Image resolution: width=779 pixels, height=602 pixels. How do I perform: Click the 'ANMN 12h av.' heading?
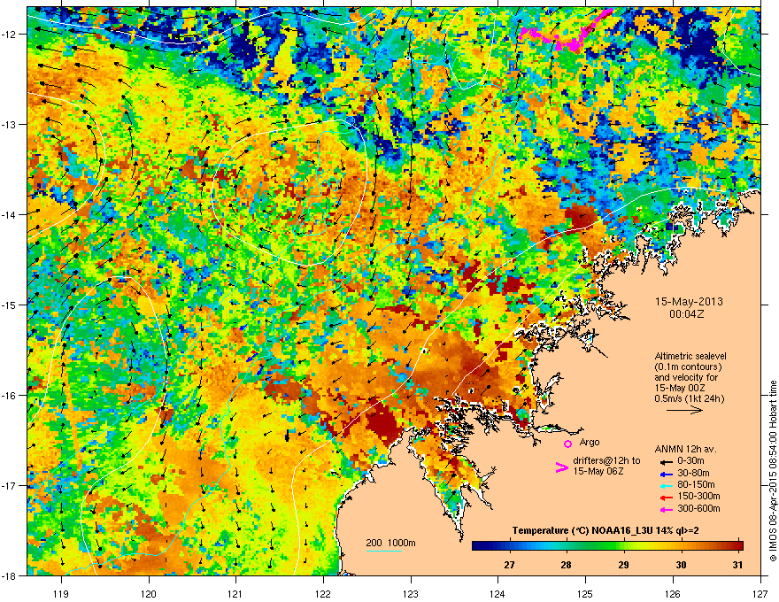click(x=685, y=449)
